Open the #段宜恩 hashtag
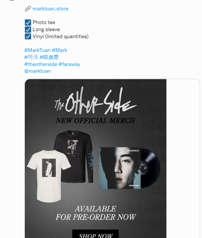 (49, 57)
